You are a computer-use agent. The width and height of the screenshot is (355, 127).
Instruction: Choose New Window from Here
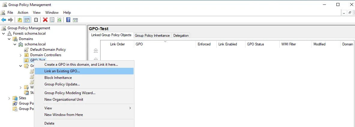(84, 114)
